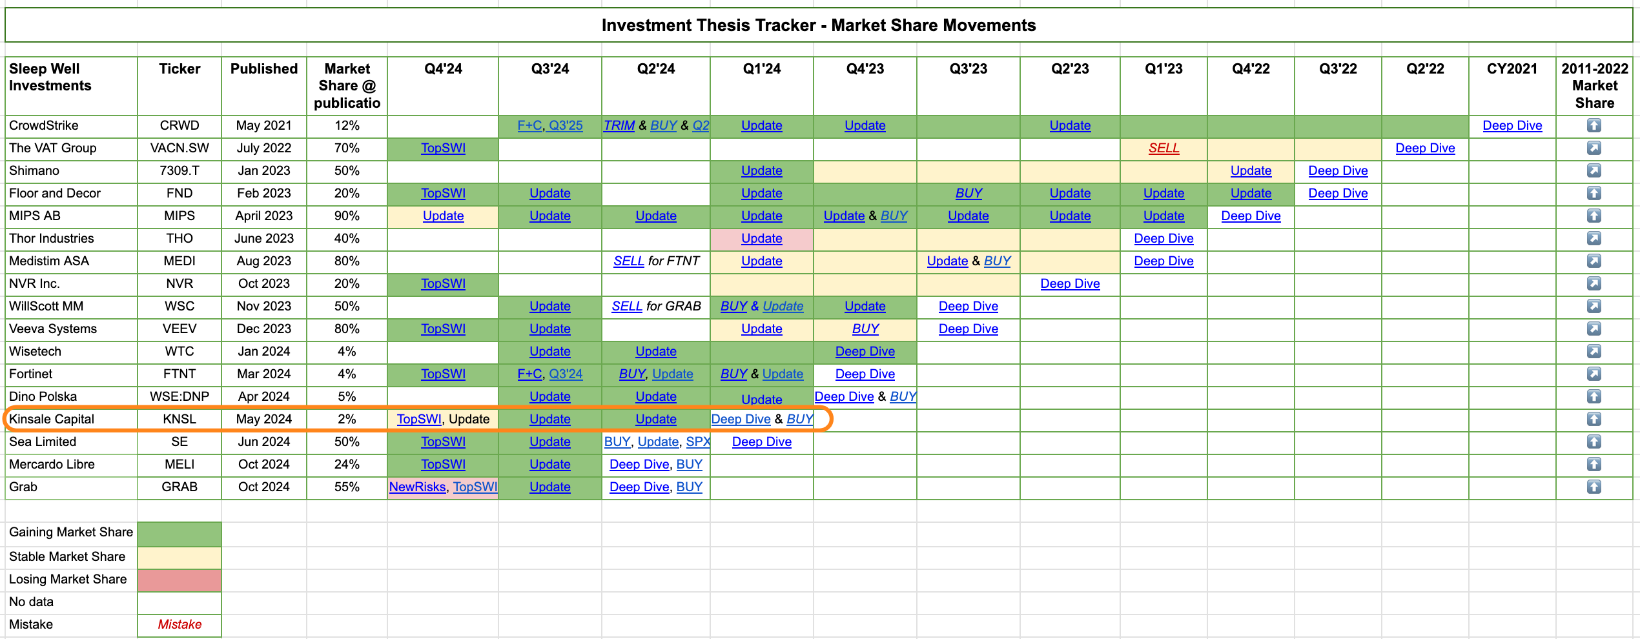Open WillScott MM SELL link
The height and width of the screenshot is (639, 1640).
point(627,307)
